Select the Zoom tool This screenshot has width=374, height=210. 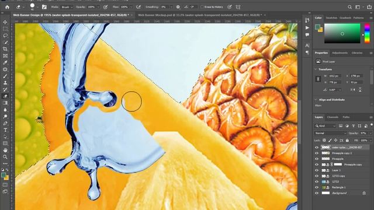(5, 157)
